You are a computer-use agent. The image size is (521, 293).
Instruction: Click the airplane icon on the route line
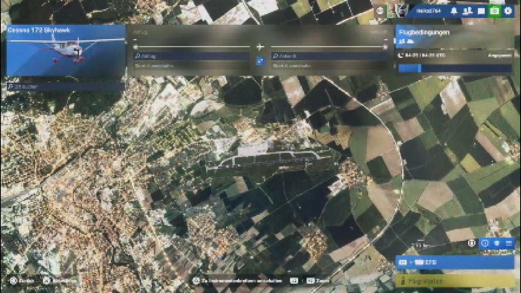260,47
